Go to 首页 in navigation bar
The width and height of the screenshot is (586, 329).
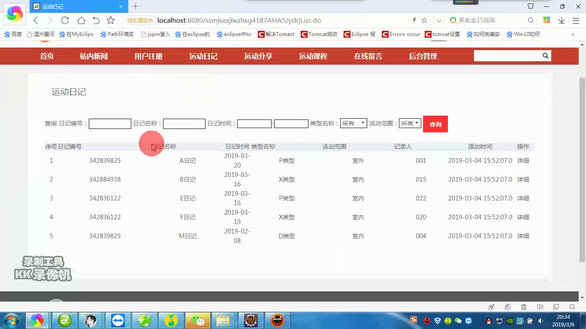pos(47,56)
